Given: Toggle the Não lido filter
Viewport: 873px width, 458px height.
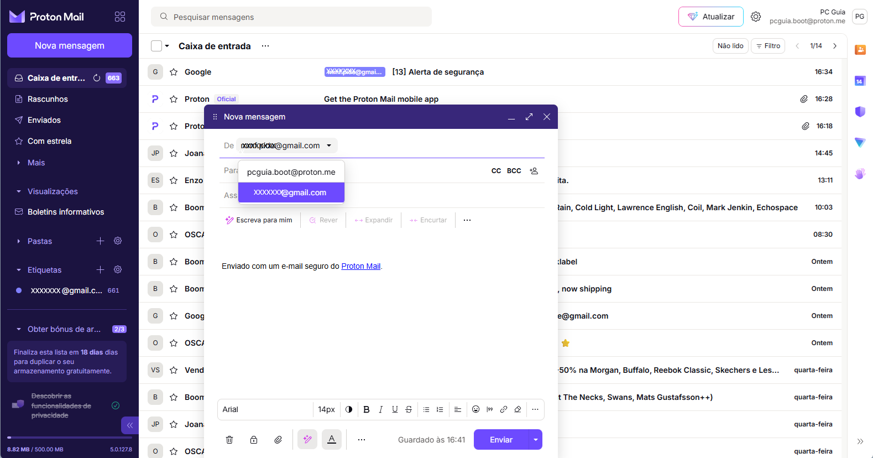Looking at the screenshot, I should tap(730, 46).
